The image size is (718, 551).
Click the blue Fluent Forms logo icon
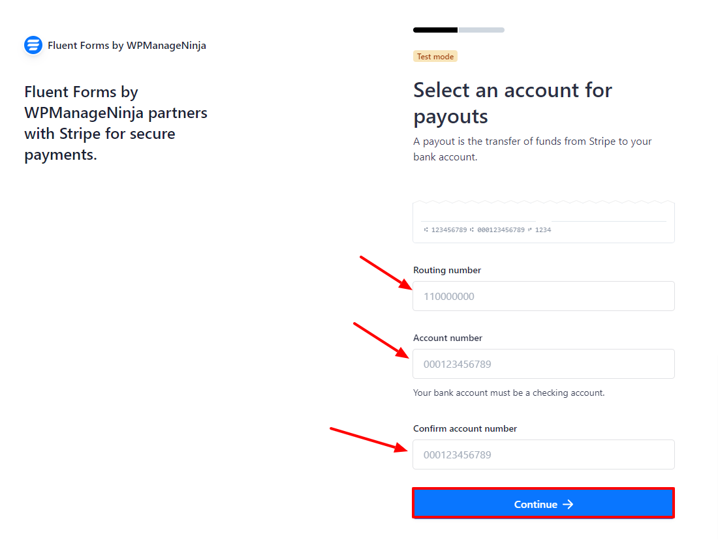point(33,45)
